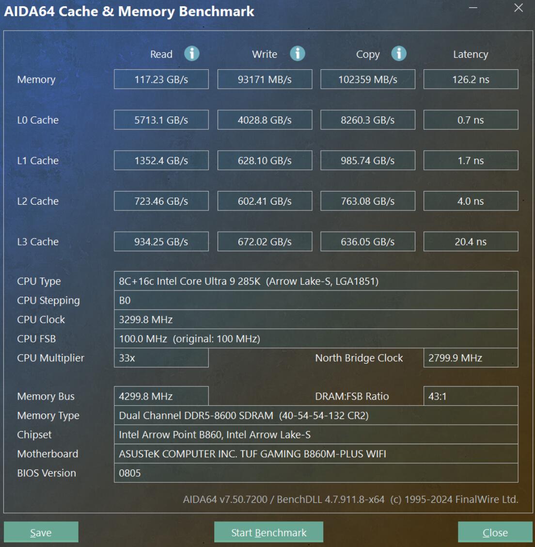535x547 pixels.
Task: Click the Memory Type DDR5-8600 field
Action: tap(315, 416)
